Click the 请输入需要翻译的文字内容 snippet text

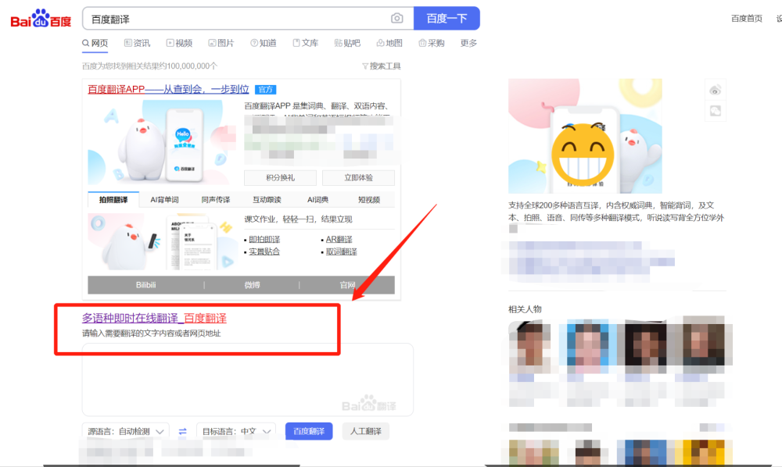[x=151, y=333]
